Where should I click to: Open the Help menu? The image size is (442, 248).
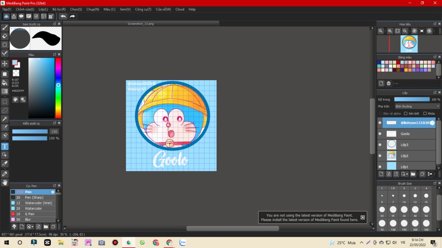point(192,9)
